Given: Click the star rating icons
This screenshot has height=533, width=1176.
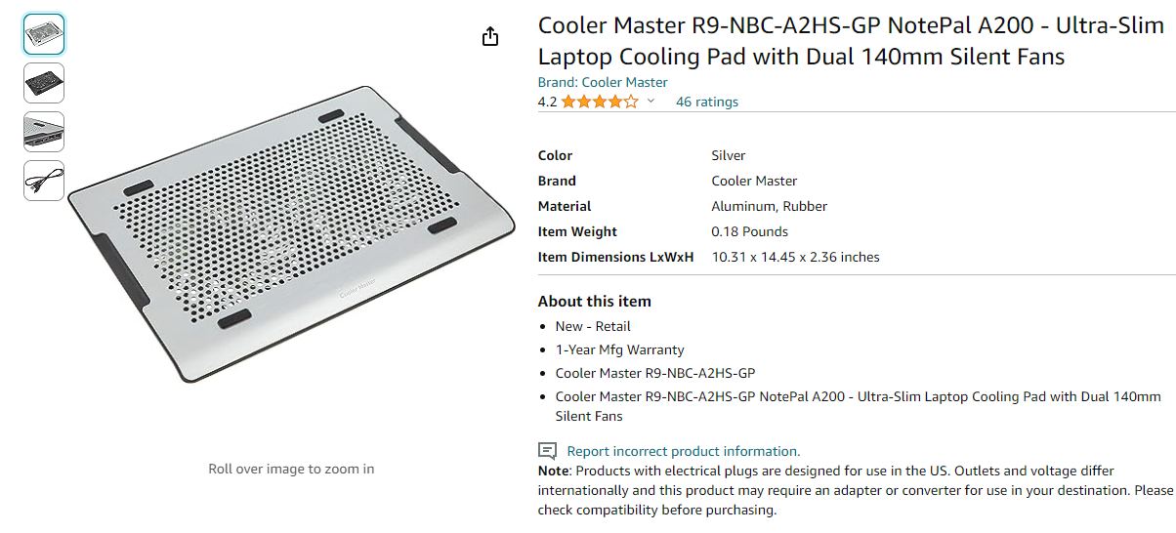Looking at the screenshot, I should (x=600, y=102).
